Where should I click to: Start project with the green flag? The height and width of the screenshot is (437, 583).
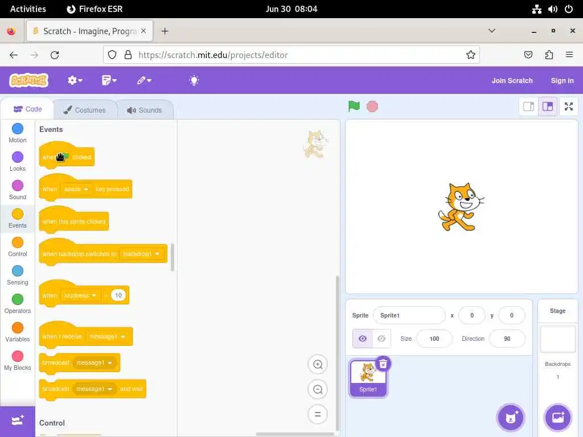point(354,106)
